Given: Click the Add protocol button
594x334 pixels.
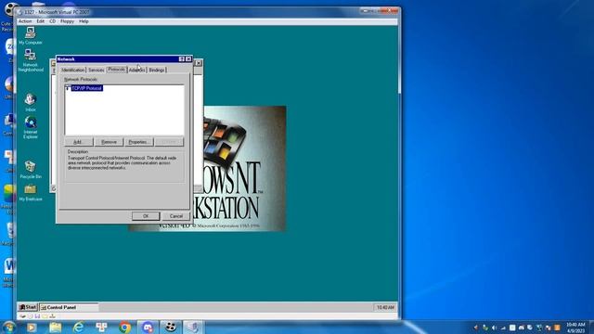Looking at the screenshot, I should (78, 142).
